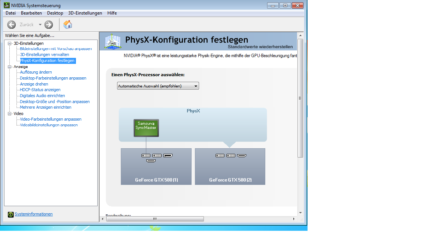The height and width of the screenshot is (242, 431).
Task: Open the Home page icon
Action: (x=68, y=24)
